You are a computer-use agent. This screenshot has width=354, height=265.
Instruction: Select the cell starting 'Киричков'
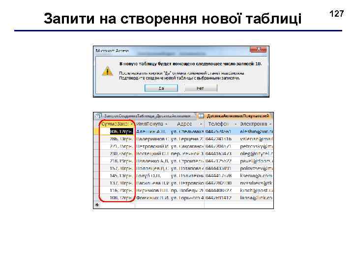point(152,190)
